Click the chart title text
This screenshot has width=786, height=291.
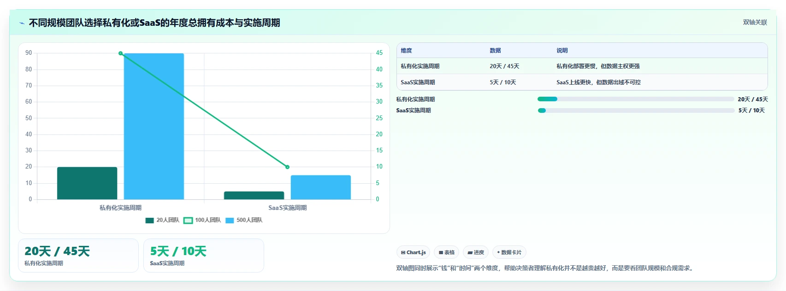click(154, 23)
